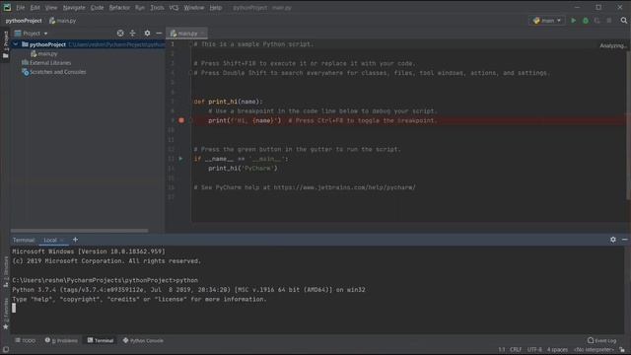Open the VCS menu

point(174,8)
